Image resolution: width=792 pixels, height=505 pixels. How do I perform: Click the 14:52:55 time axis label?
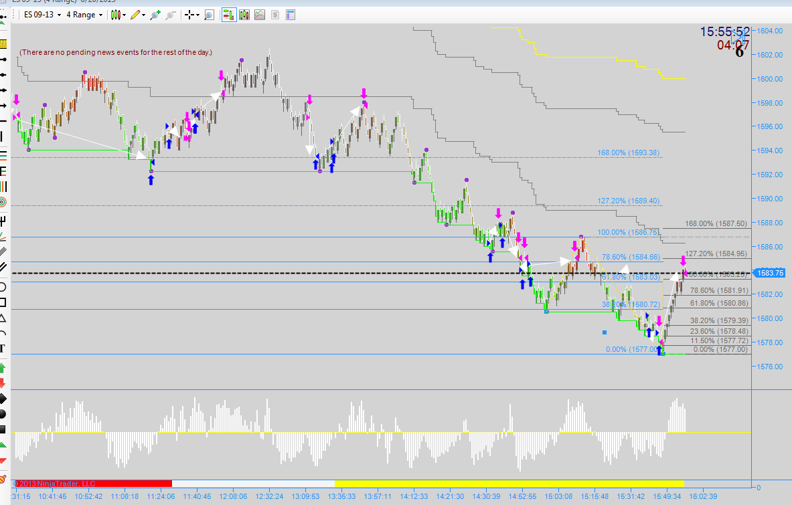coord(522,496)
